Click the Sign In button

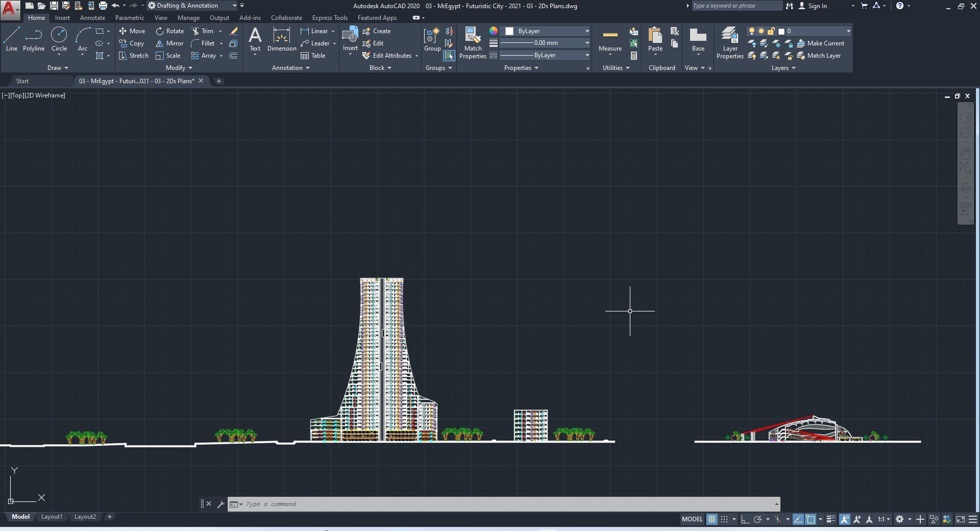click(x=813, y=6)
